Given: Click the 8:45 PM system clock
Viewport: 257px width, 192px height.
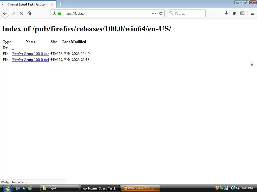Looking at the screenshot, I should (247, 188).
